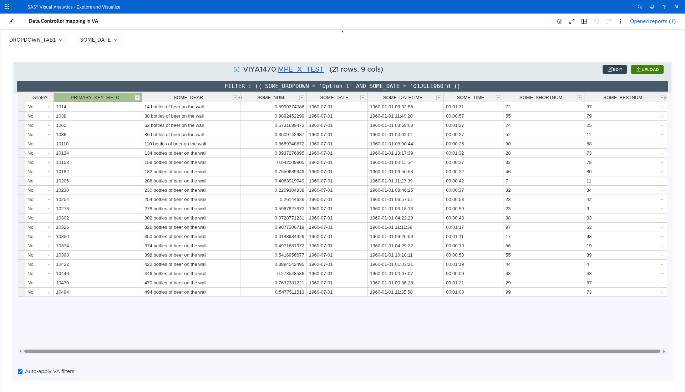Open SOME_DATE filter dropdown
This screenshot has width=685, height=392.
coord(99,40)
